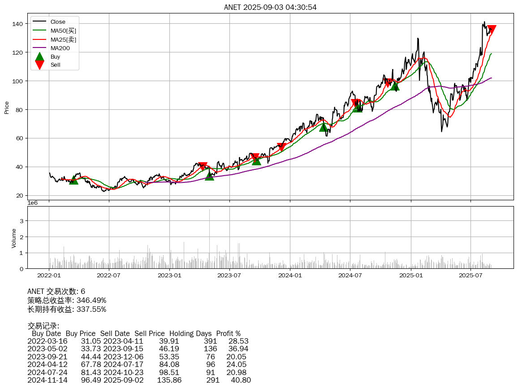
Task: Click the 2024-01 x-axis tick label
Action: click(290, 275)
